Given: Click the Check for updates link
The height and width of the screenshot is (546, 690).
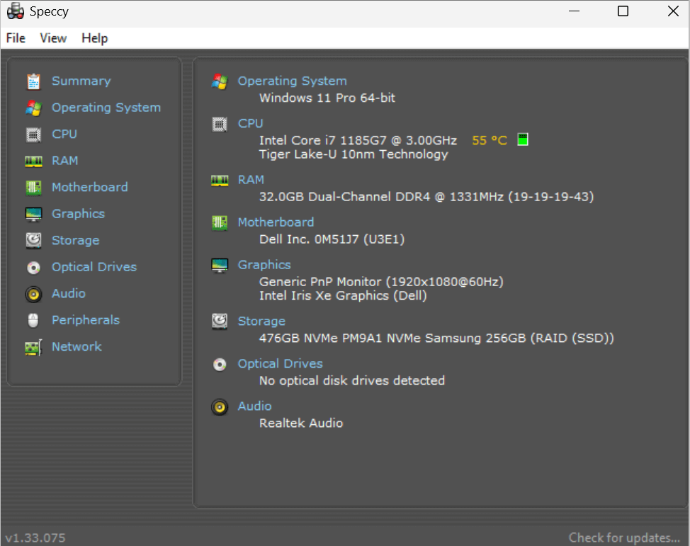Looking at the screenshot, I should pyautogui.click(x=623, y=538).
